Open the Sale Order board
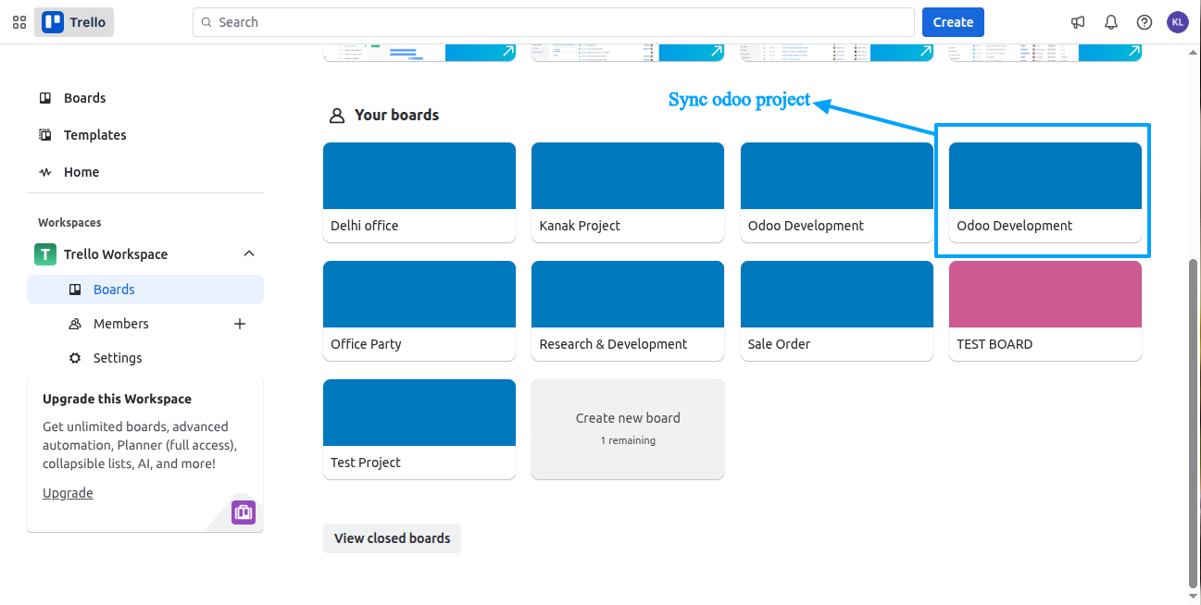This screenshot has width=1201, height=605. pos(837,311)
